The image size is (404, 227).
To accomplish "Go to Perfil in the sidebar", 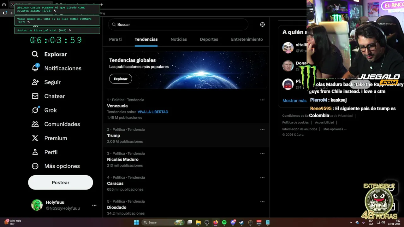I will [45, 152].
